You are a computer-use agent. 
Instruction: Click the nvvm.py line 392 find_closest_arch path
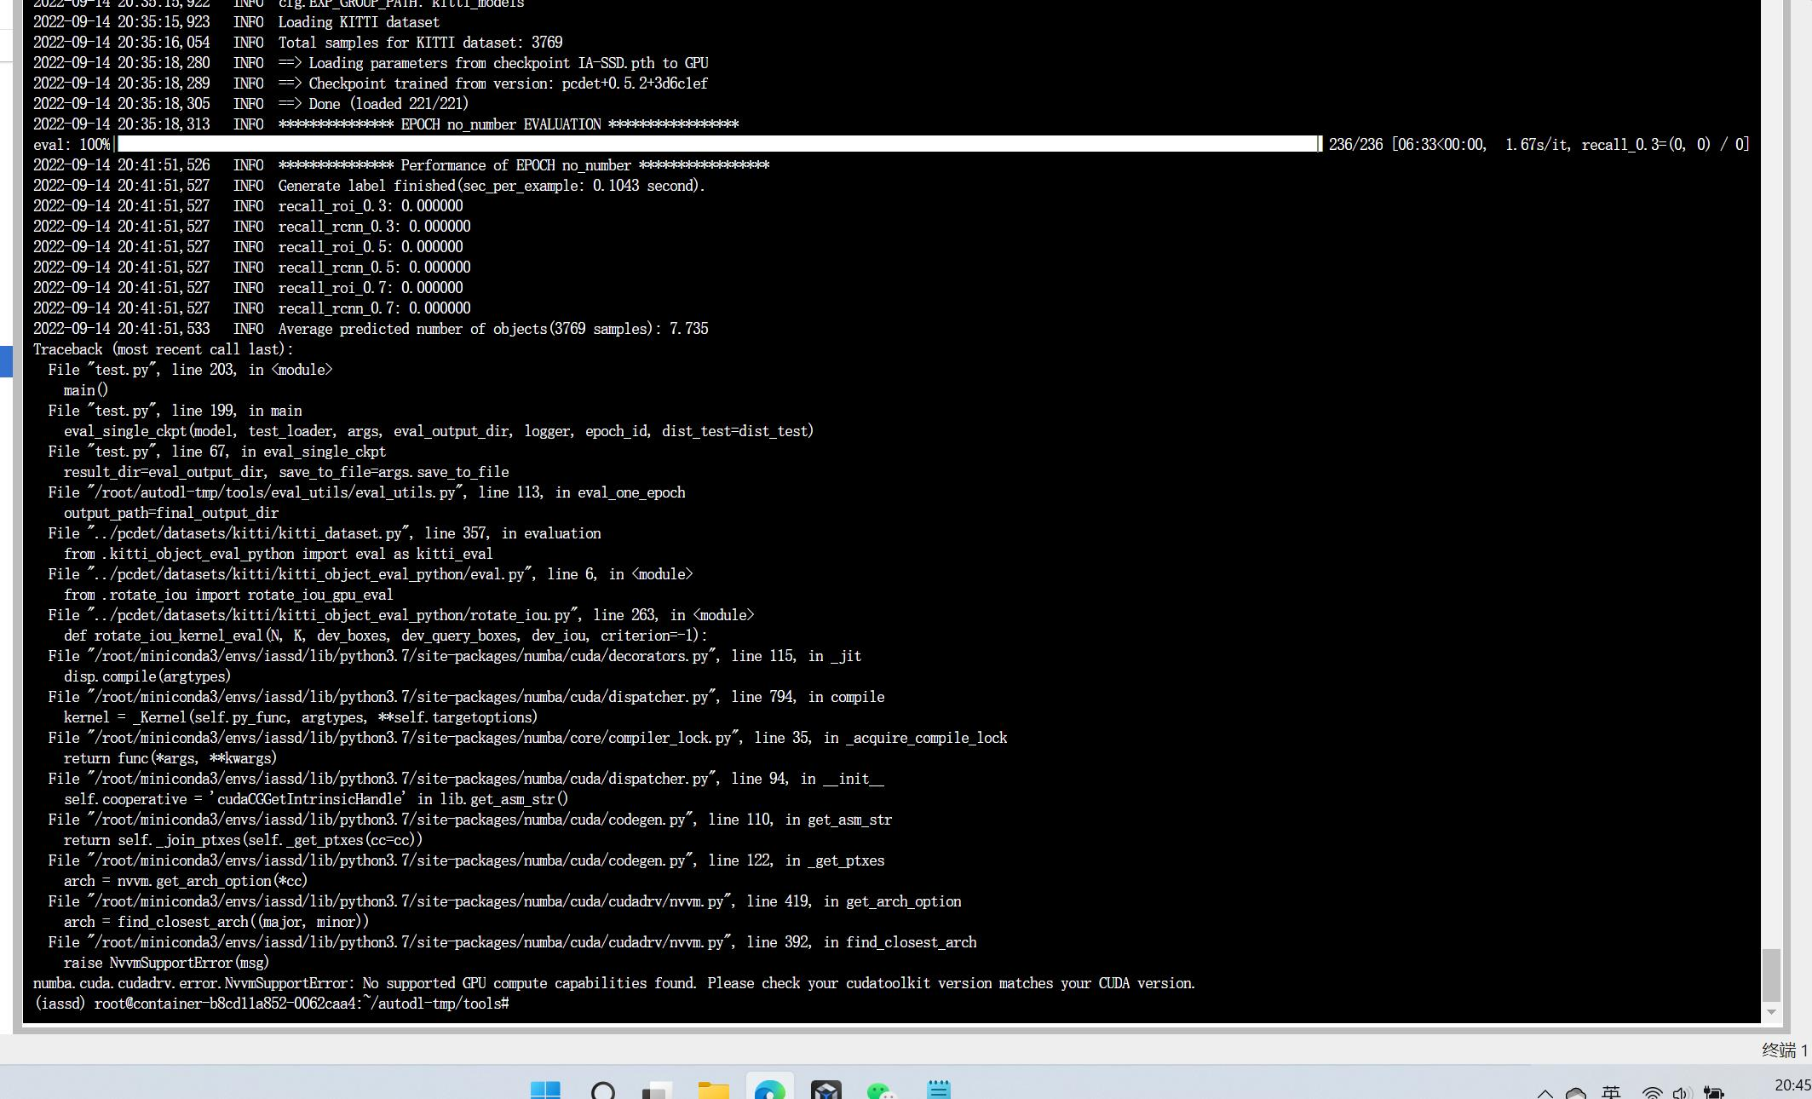point(512,942)
